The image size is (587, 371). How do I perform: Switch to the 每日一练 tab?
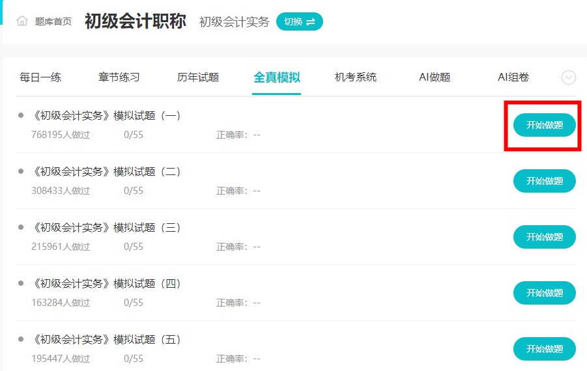tap(40, 77)
